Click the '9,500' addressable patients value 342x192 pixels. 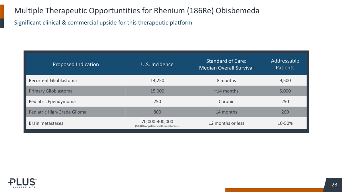pyautogui.click(x=285, y=80)
